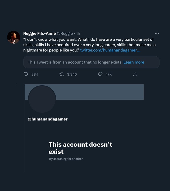Click the 17K likes count
The width and height of the screenshot is (170, 191).
tap(109, 74)
